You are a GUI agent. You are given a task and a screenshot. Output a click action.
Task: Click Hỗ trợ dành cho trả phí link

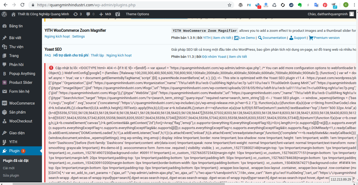pyautogui.click(x=71, y=55)
